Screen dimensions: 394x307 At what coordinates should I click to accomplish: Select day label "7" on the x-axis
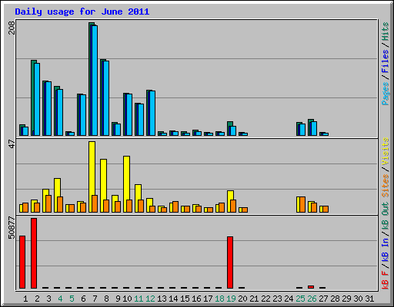(95, 299)
